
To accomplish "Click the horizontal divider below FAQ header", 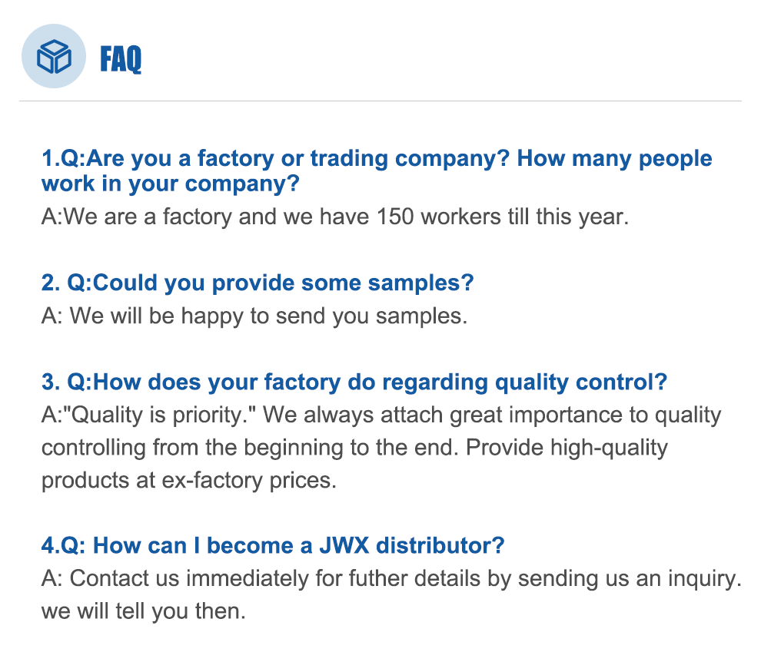I will point(380,101).
